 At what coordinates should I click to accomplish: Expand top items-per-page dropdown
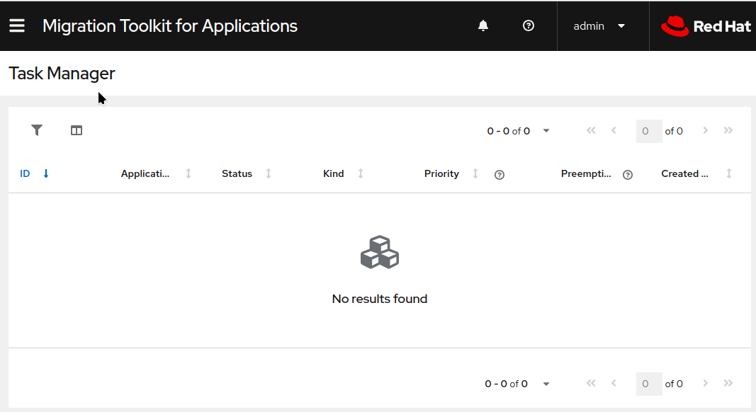(x=546, y=131)
